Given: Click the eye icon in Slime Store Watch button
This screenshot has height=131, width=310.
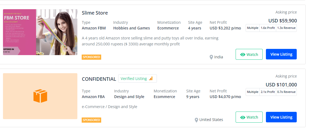Looking at the screenshot, I should (x=243, y=55).
